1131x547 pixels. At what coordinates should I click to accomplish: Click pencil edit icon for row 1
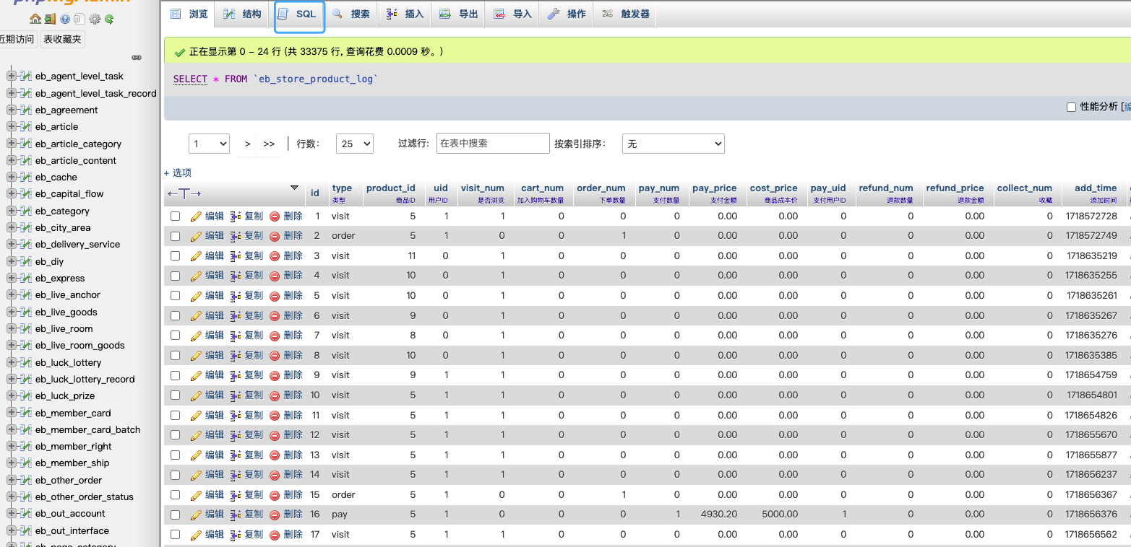coord(196,216)
